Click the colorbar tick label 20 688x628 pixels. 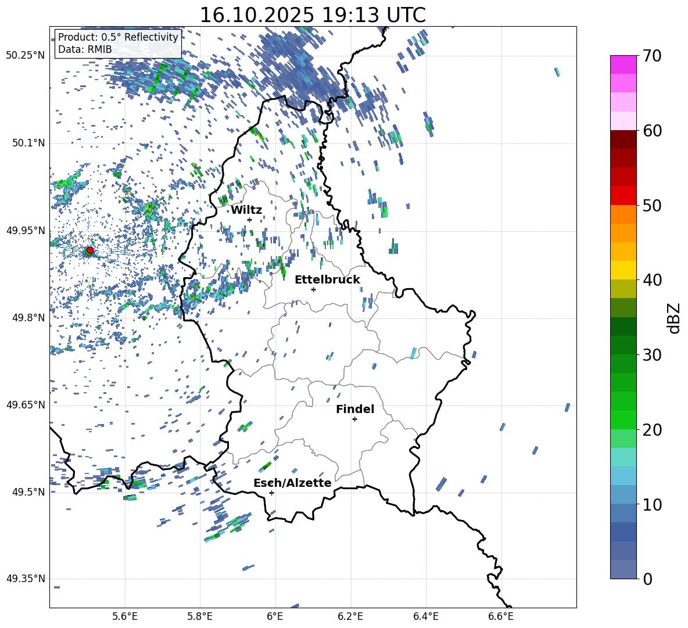(653, 429)
